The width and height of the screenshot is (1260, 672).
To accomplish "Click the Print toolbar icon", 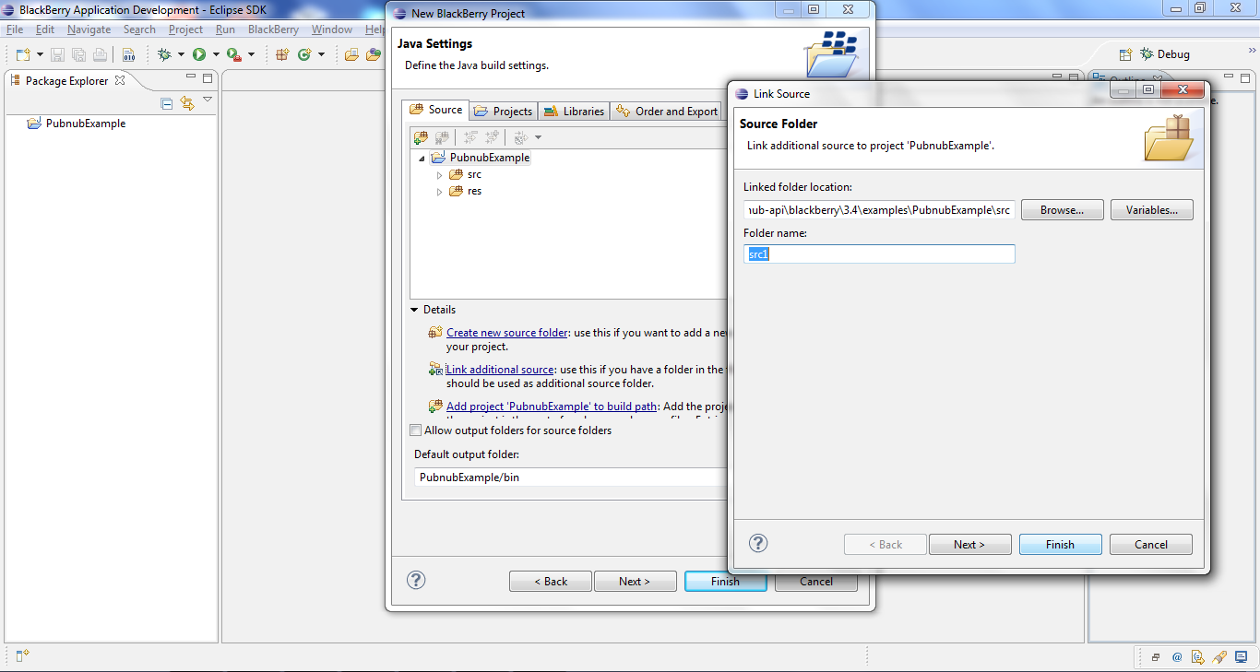I will tap(99, 53).
